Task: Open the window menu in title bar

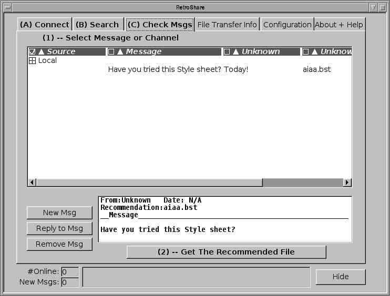Action: 7,7
